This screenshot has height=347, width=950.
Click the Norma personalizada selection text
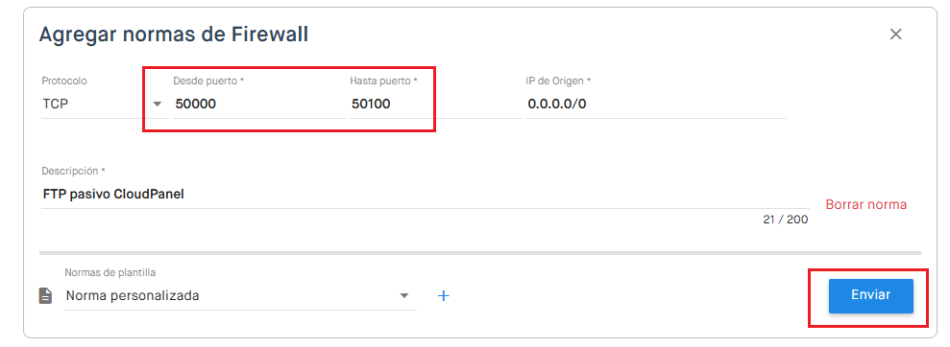pos(133,296)
